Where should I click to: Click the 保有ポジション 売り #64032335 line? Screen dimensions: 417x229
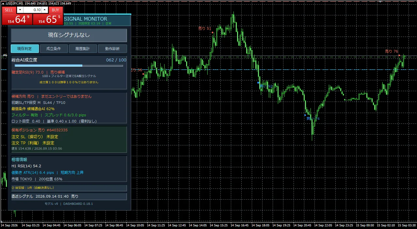40,130
